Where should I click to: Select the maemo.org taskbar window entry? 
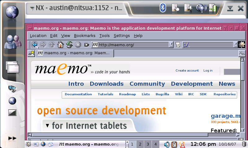[89, 144]
